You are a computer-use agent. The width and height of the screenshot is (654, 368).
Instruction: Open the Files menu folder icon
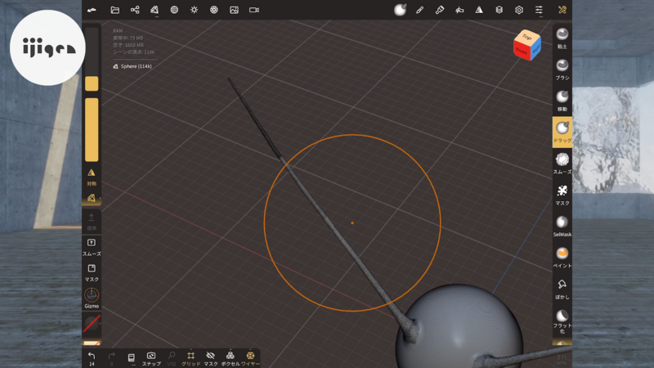(x=114, y=10)
